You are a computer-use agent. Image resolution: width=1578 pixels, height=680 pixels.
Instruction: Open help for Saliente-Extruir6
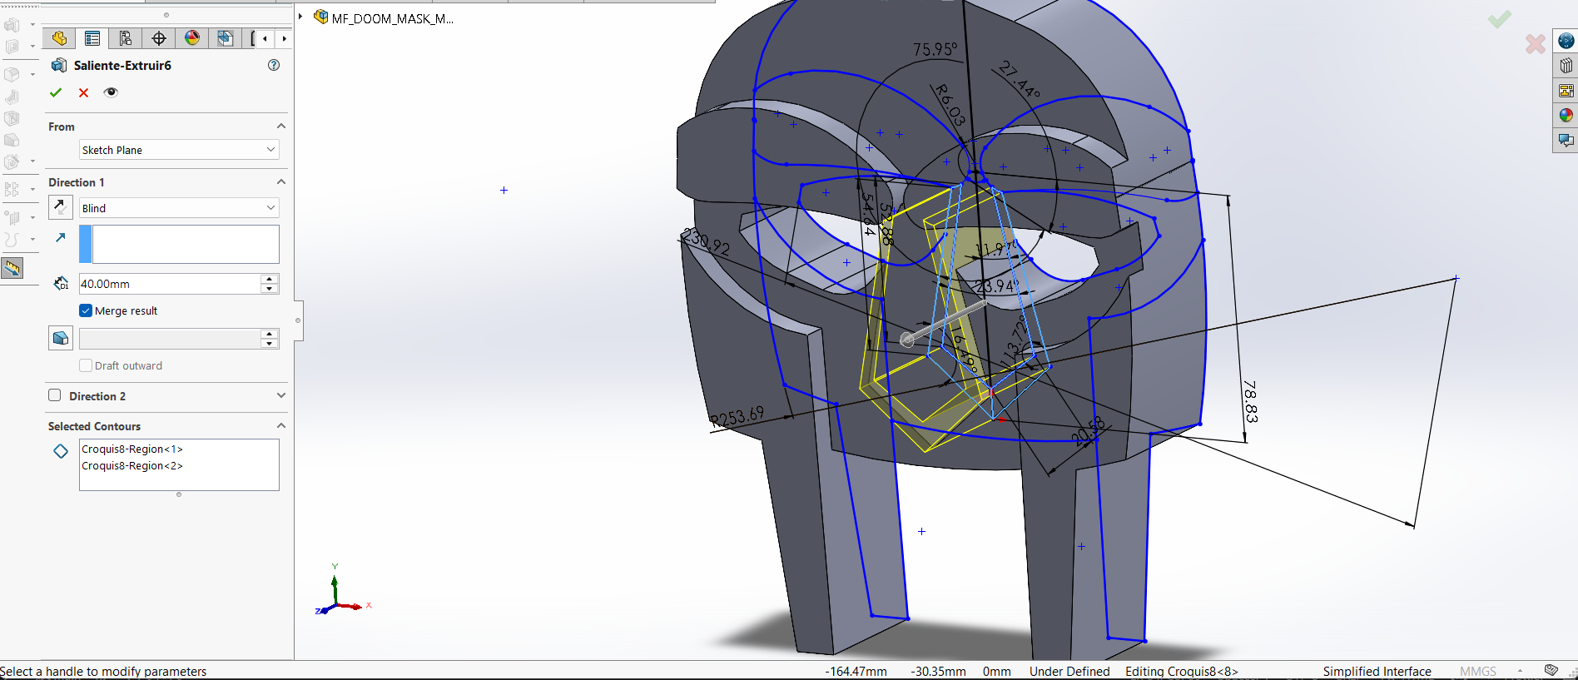click(274, 65)
